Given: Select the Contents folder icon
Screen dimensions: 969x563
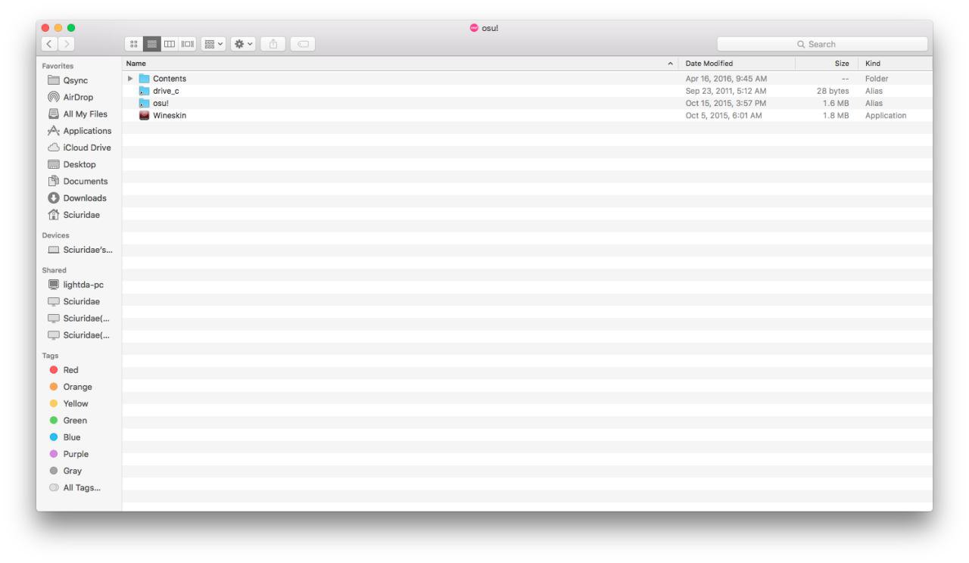Looking at the screenshot, I should [145, 79].
